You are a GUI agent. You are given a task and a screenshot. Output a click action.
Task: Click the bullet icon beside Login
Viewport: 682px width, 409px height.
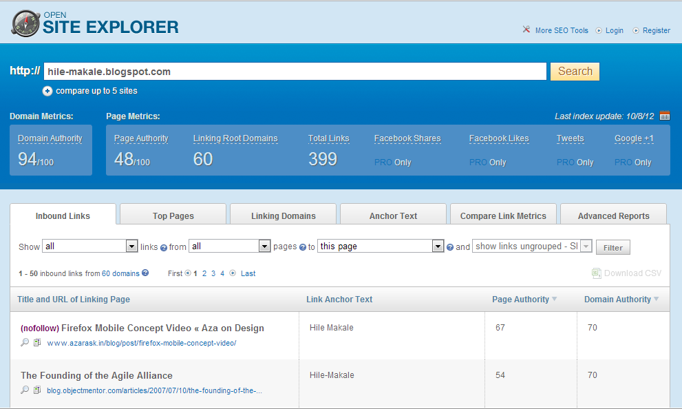point(599,30)
